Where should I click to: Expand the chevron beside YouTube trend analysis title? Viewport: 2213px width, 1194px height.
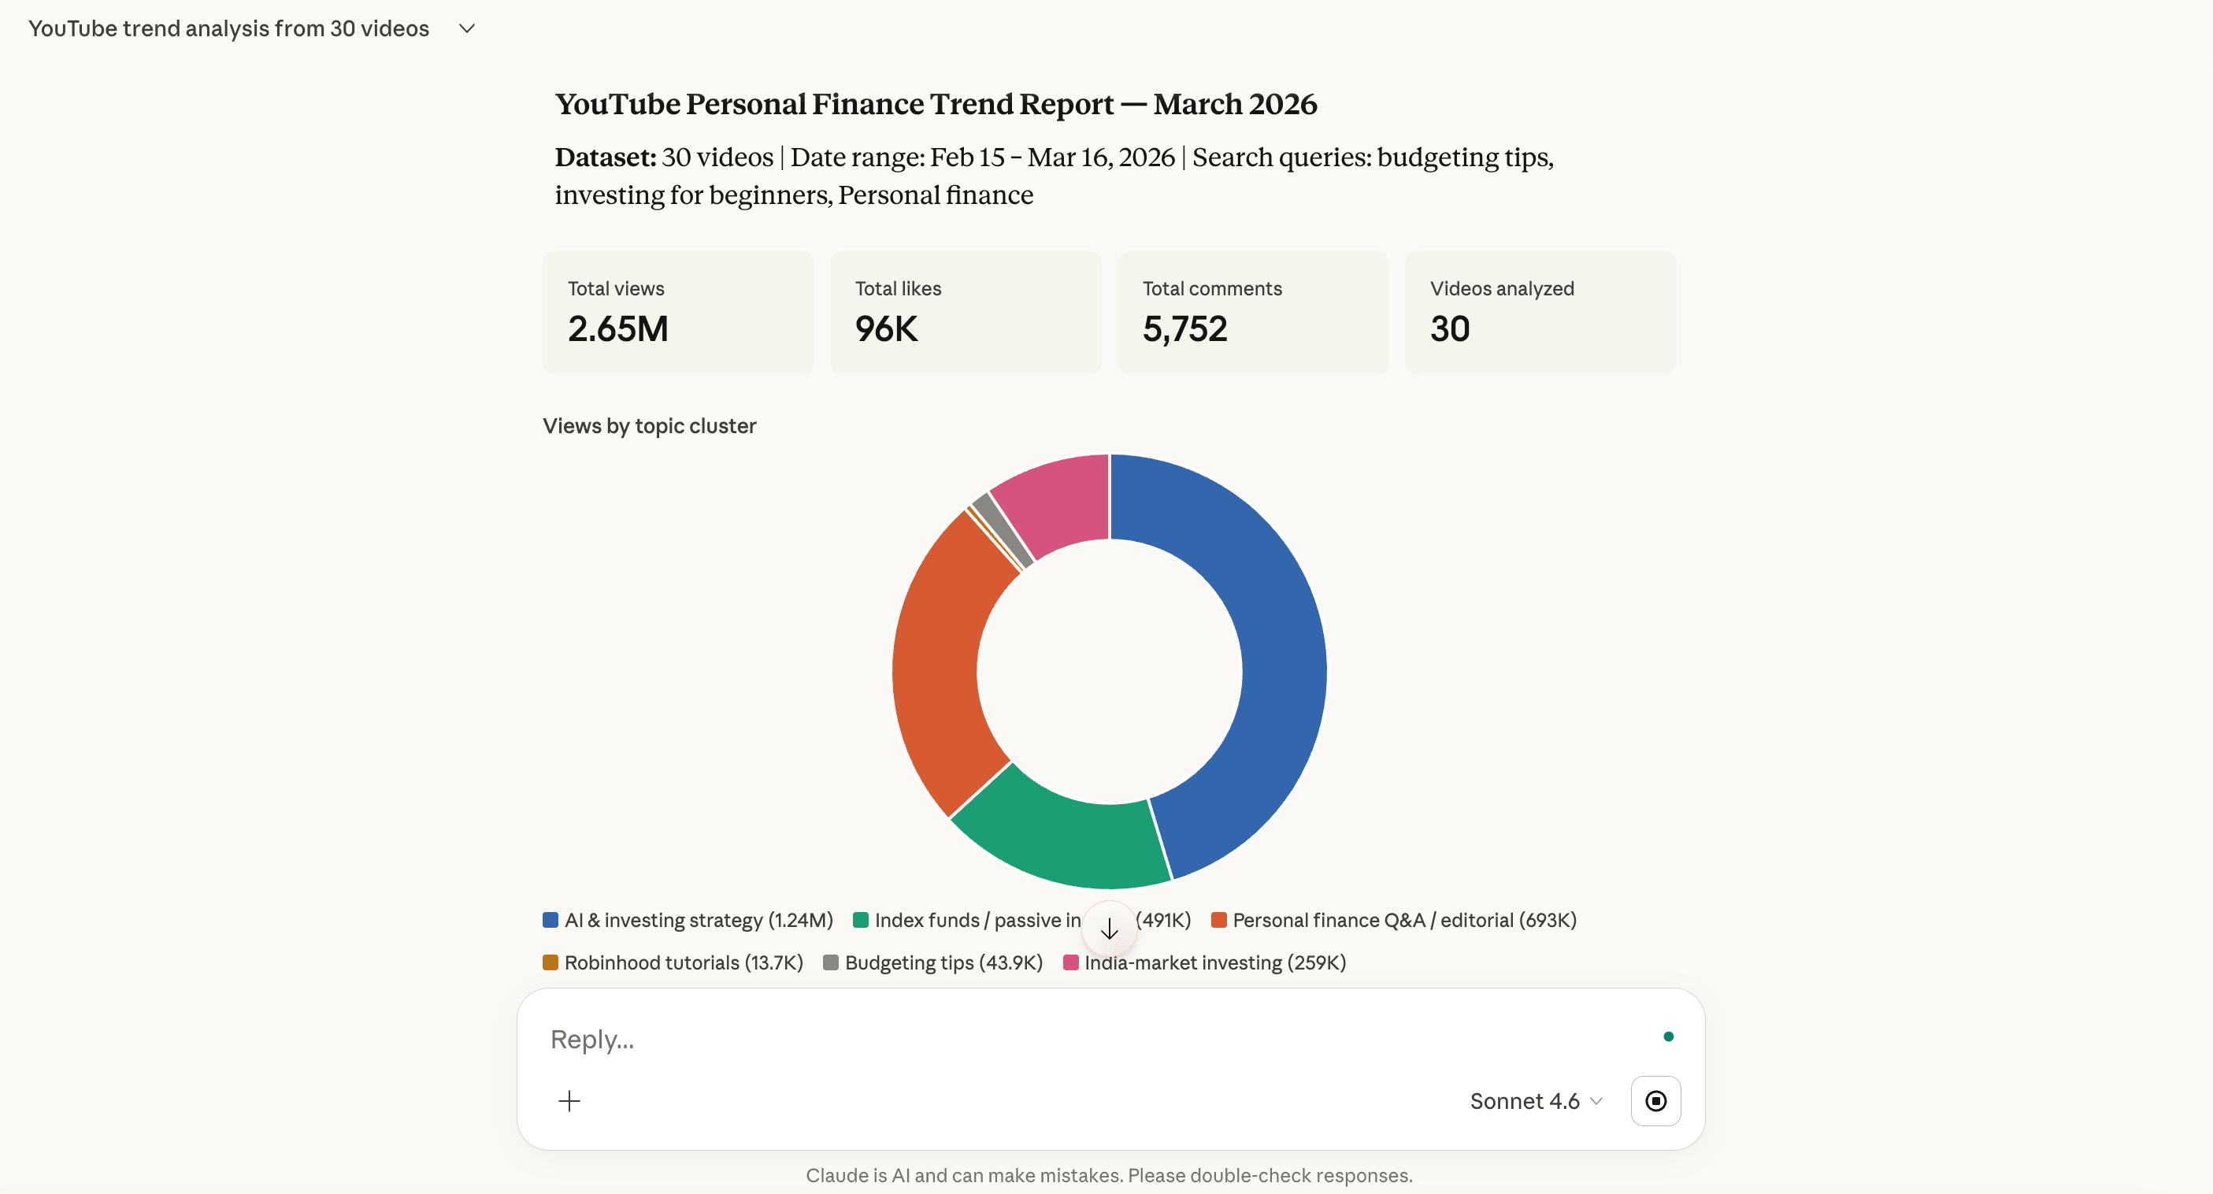[x=466, y=28]
